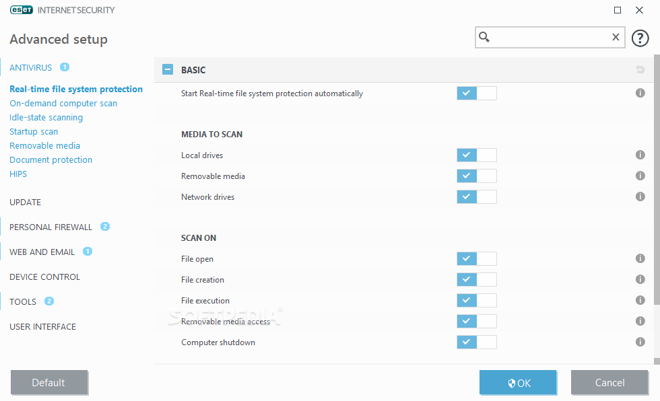Expand the WEB AND EMAIL category
Viewport: 660px width, 401px height.
[x=42, y=252]
